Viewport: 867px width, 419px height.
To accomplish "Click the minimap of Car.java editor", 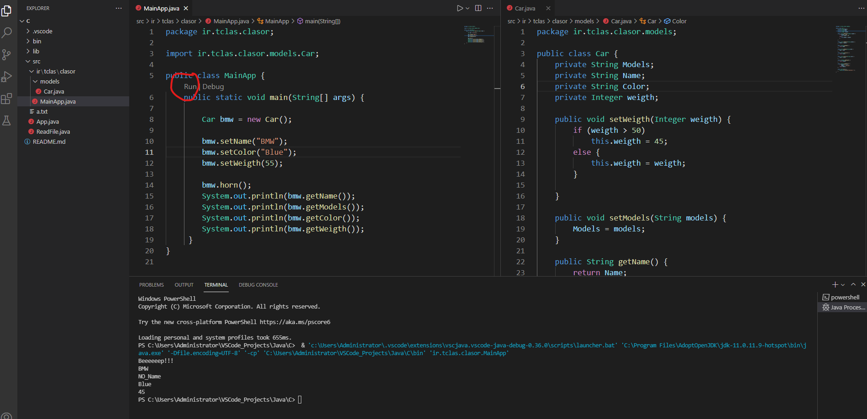I will pos(849,49).
